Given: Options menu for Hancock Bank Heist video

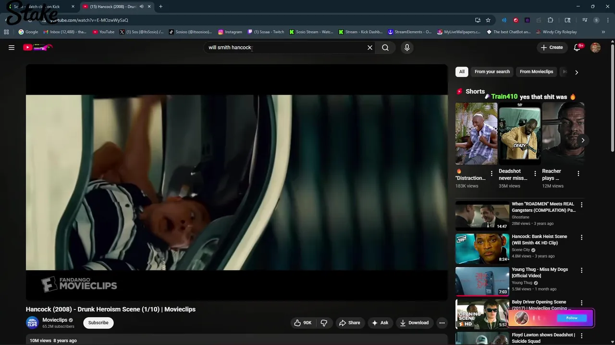Looking at the screenshot, I should pyautogui.click(x=581, y=237).
